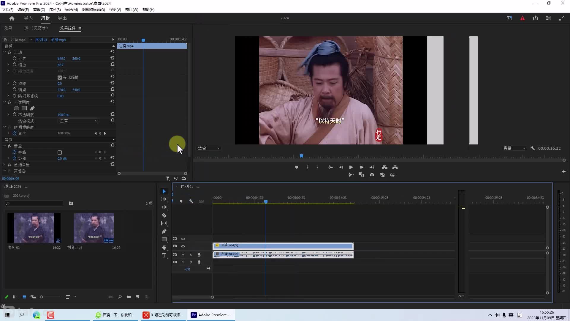Open source clip dropdown beside 刘备.mp4
This screenshot has height=321, width=570.
tap(31, 40)
